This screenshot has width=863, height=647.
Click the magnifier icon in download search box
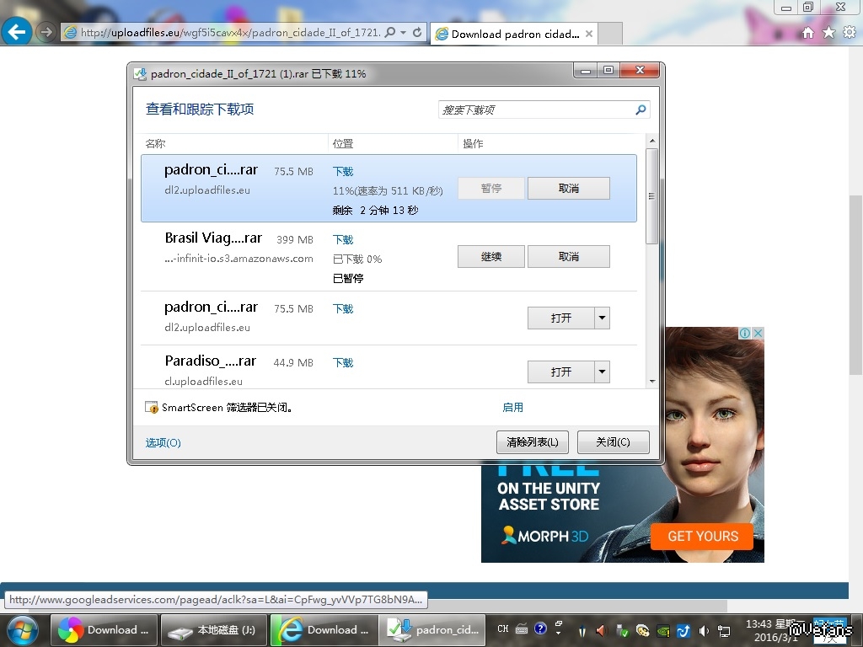tap(641, 110)
